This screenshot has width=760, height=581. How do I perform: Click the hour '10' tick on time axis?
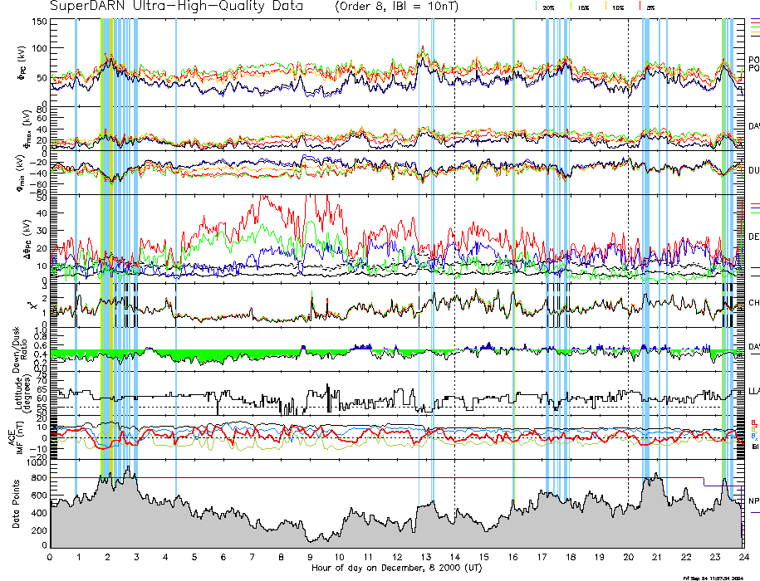(x=339, y=557)
